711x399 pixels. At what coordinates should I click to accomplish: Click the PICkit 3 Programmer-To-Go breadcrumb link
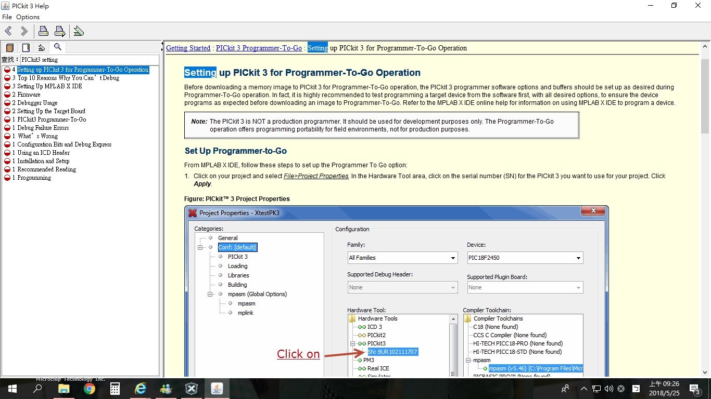tap(259, 48)
